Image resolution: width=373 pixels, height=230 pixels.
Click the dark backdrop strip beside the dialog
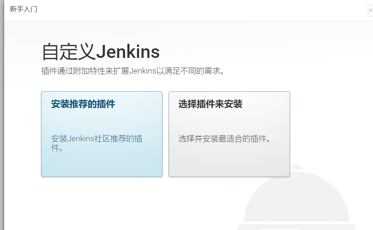coord(2,115)
